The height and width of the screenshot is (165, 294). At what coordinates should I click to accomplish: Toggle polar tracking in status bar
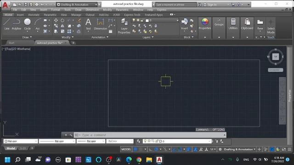pyautogui.click(x=156, y=149)
